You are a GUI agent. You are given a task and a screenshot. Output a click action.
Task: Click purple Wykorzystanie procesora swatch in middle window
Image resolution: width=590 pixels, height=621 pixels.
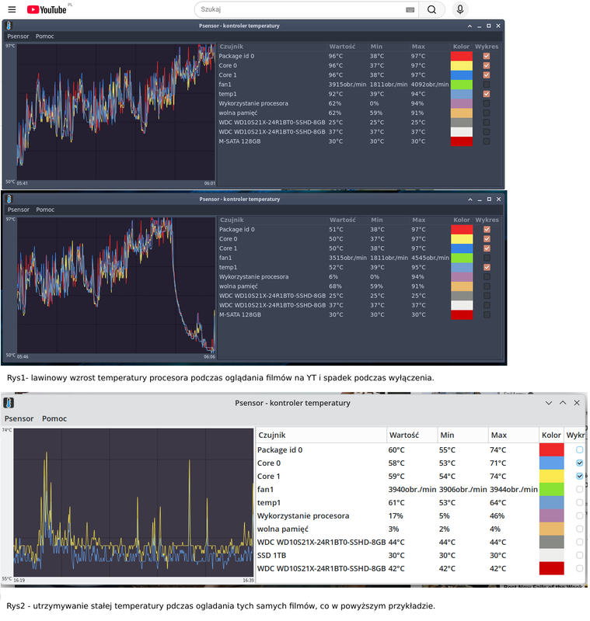tap(462, 277)
